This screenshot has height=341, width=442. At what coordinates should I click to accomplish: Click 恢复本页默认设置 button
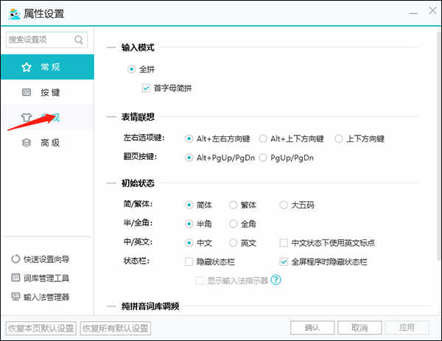tap(41, 328)
